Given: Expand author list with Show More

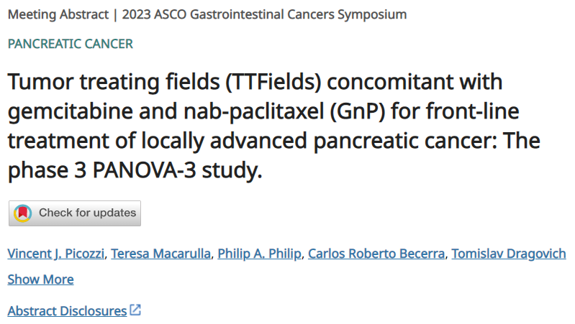Looking at the screenshot, I should click(x=41, y=279).
